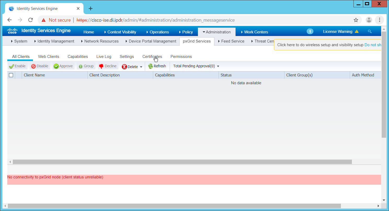
Task: Click the Group button in toolbar
Action: (85, 66)
